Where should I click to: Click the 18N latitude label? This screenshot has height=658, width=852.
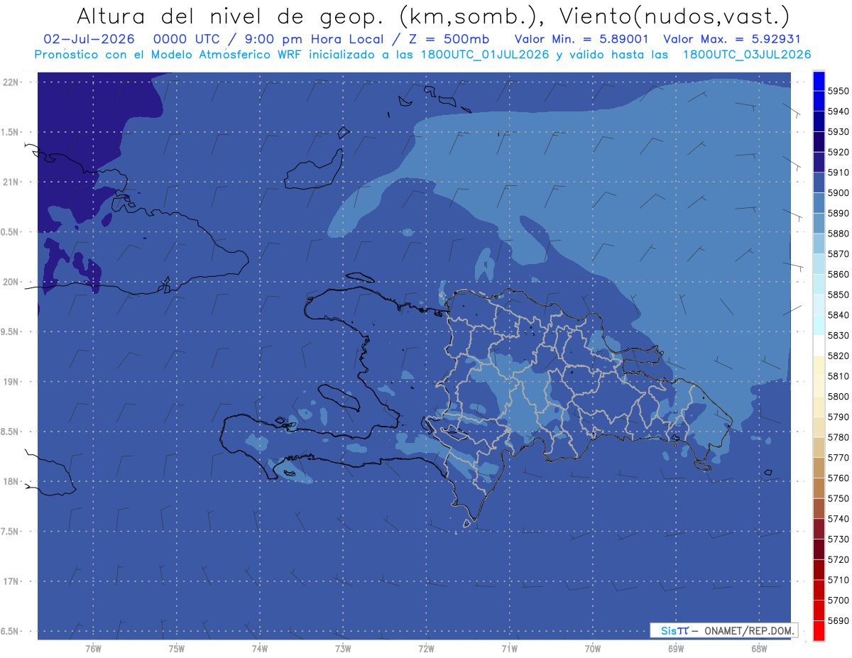pyautogui.click(x=11, y=481)
